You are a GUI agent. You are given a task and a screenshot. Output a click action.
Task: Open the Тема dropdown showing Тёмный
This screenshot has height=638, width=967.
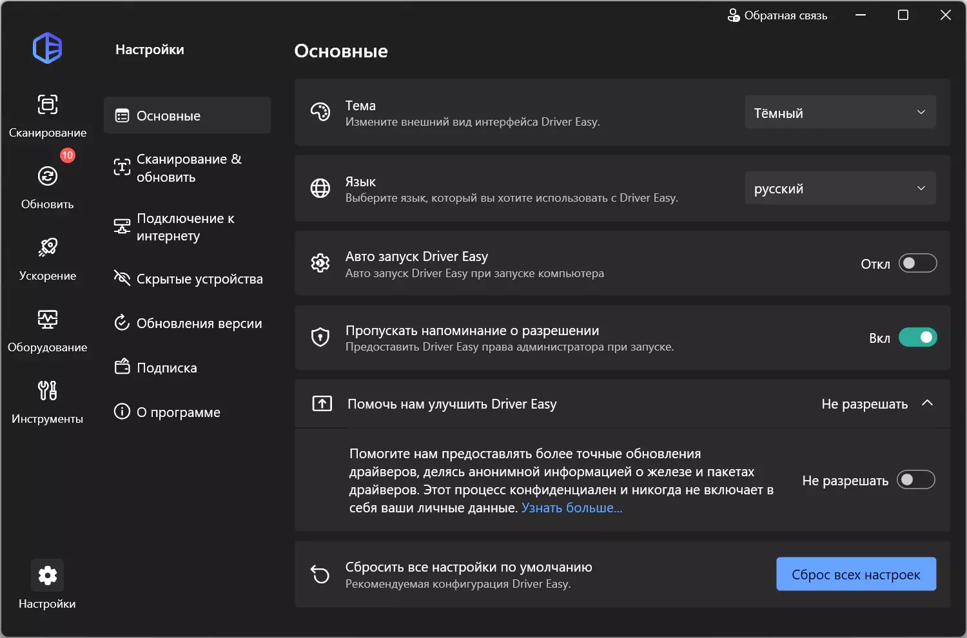(840, 112)
